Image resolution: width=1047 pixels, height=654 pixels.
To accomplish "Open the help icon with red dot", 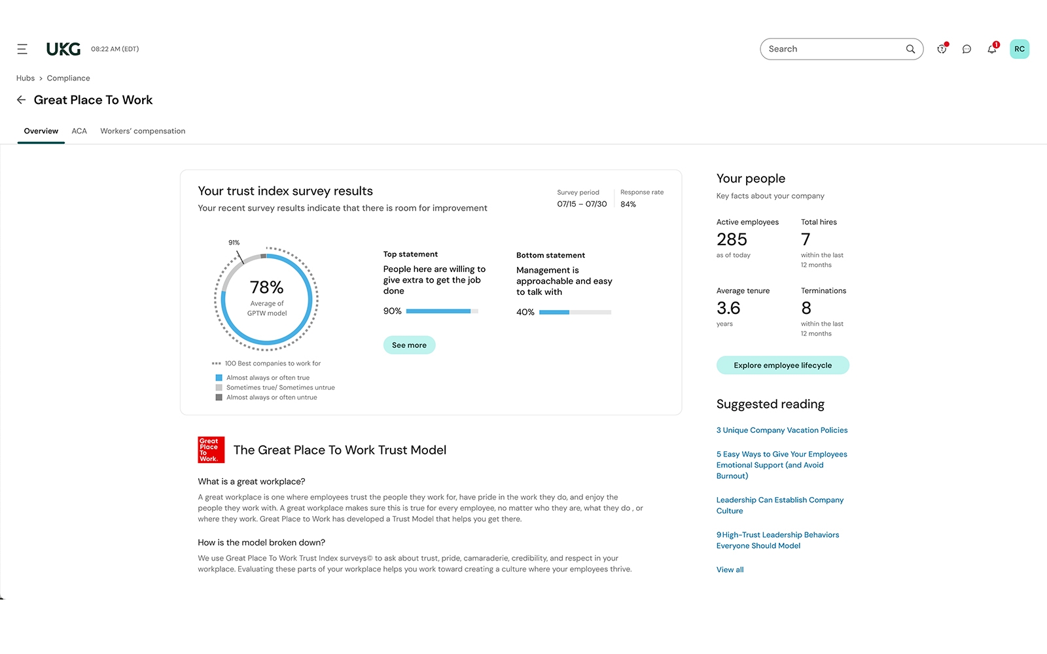I will pyautogui.click(x=942, y=49).
